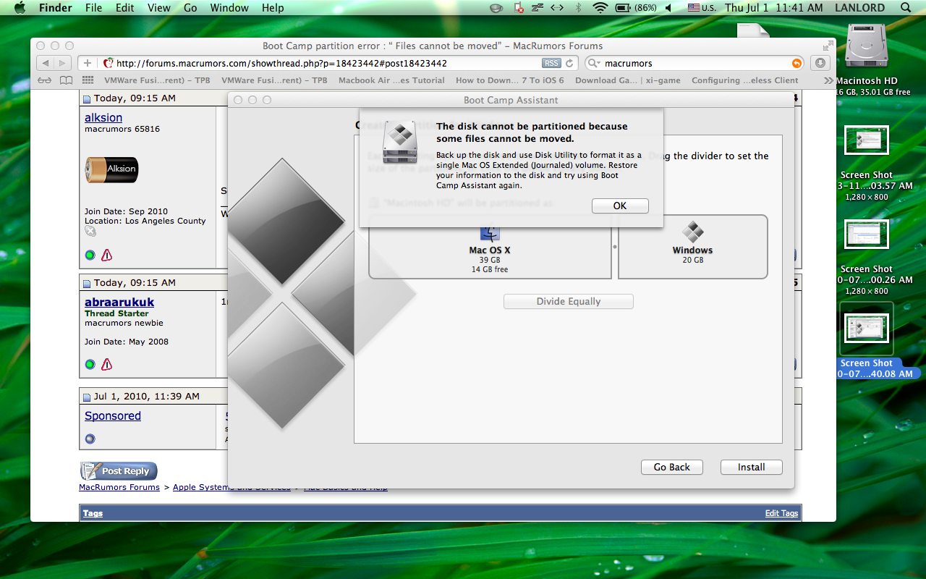Image resolution: width=926 pixels, height=579 pixels.
Task: Open the Help menu
Action: coord(273,8)
